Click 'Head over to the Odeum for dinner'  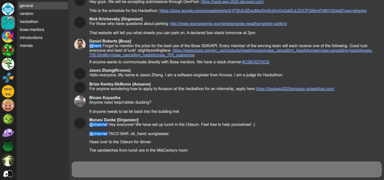[120, 142]
